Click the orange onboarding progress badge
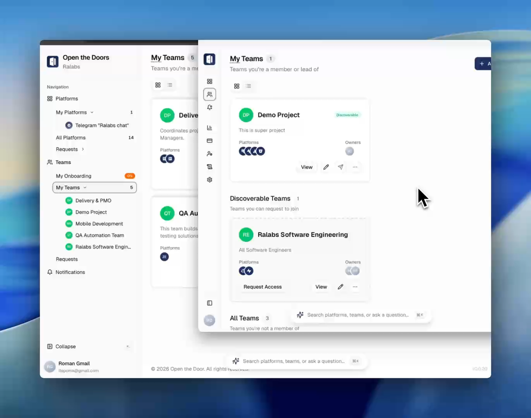531x418 pixels. (x=130, y=176)
